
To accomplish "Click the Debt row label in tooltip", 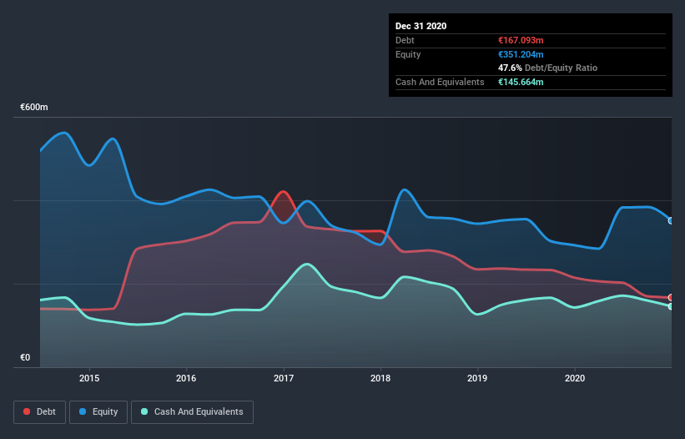I will (405, 40).
